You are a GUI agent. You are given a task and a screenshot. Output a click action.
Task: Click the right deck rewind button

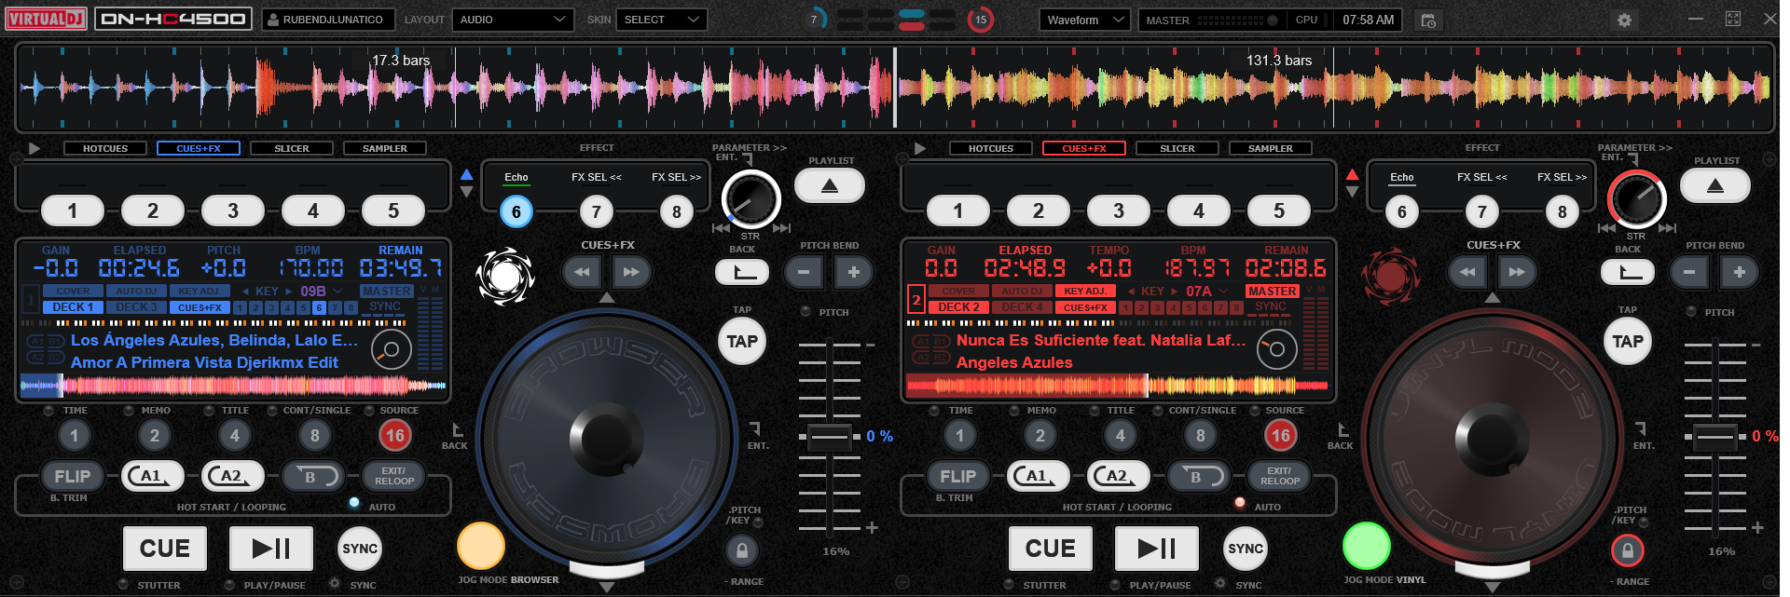point(1467,272)
